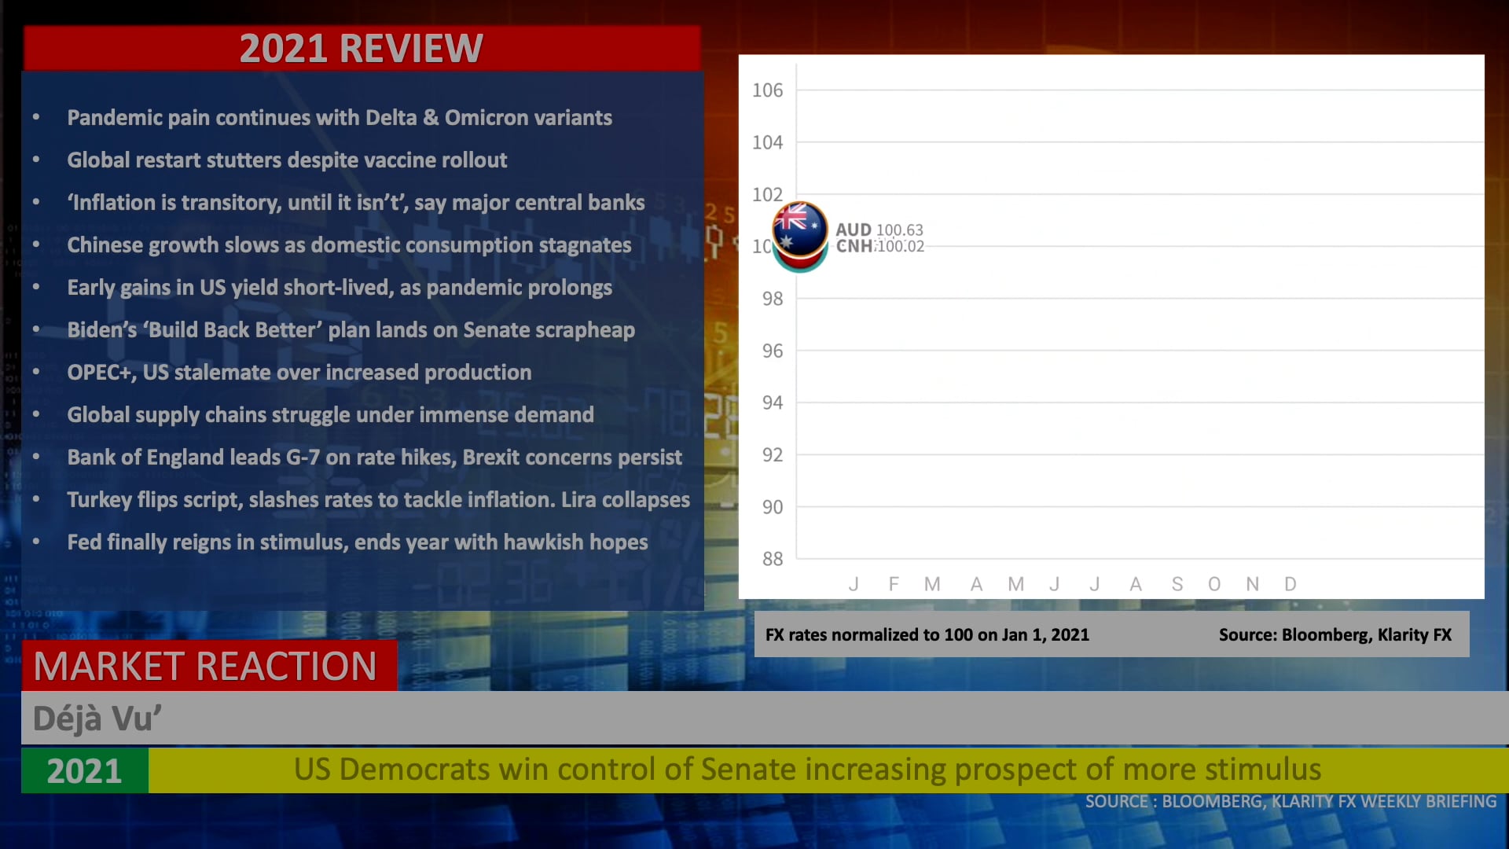
Task: Click the 96 y-axis label
Action: pyautogui.click(x=773, y=351)
